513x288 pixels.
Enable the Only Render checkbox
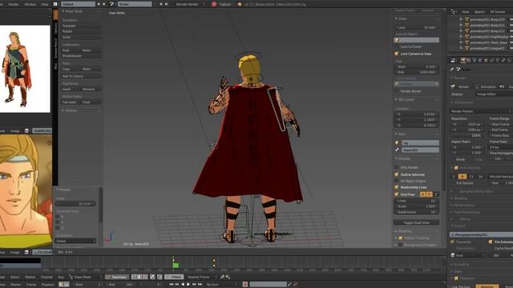(x=397, y=167)
